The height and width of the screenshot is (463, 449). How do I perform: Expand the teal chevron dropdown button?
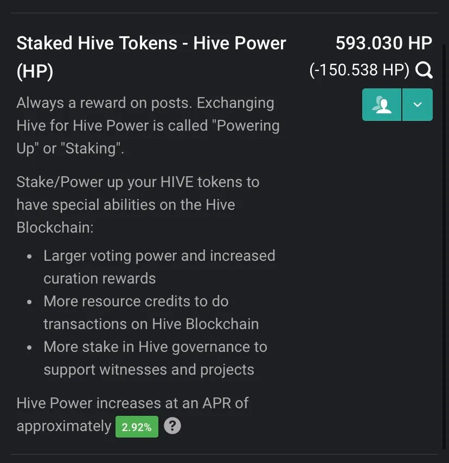tap(418, 105)
